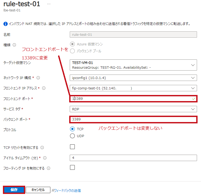The height and width of the screenshot is (195, 201).
Task: Enable the TCP リセット checkbox
Action: click(x=72, y=147)
